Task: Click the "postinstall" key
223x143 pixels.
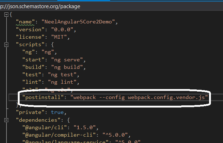Action: (43, 98)
